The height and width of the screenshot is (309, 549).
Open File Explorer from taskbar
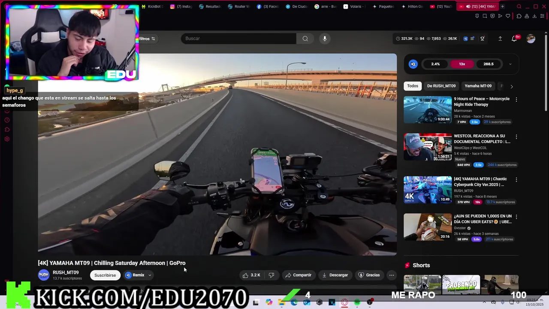tap(281, 303)
